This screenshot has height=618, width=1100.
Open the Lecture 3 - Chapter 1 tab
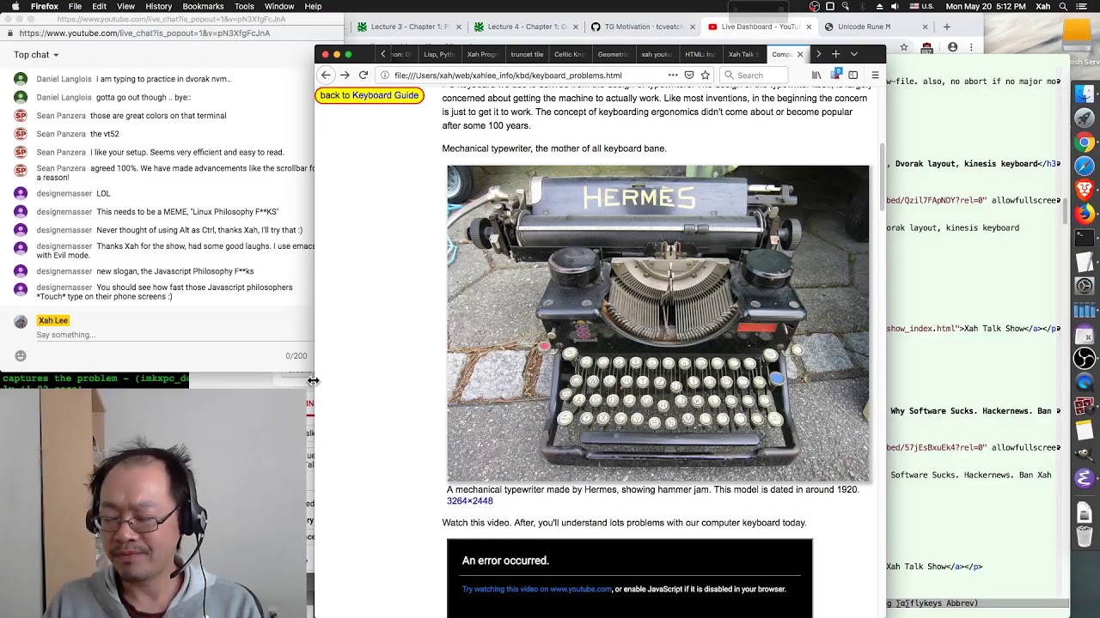[410, 27]
